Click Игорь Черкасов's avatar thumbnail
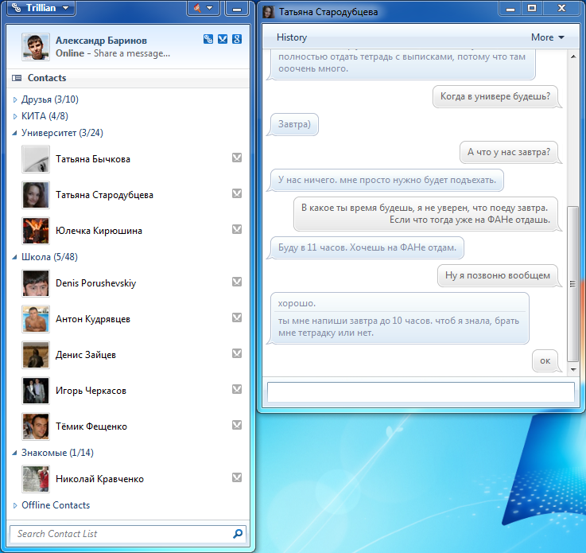The height and width of the screenshot is (553, 586). coord(36,391)
